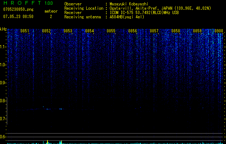Click the Observer label
The image size is (226, 144).
(73, 4)
